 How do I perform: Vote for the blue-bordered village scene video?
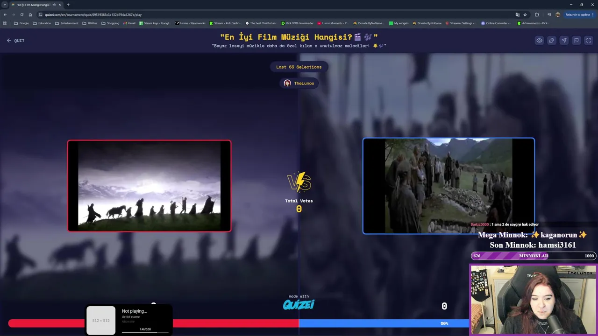[448, 186]
